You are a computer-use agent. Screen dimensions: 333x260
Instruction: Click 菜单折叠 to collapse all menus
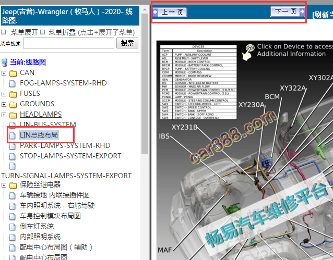tap(62, 32)
